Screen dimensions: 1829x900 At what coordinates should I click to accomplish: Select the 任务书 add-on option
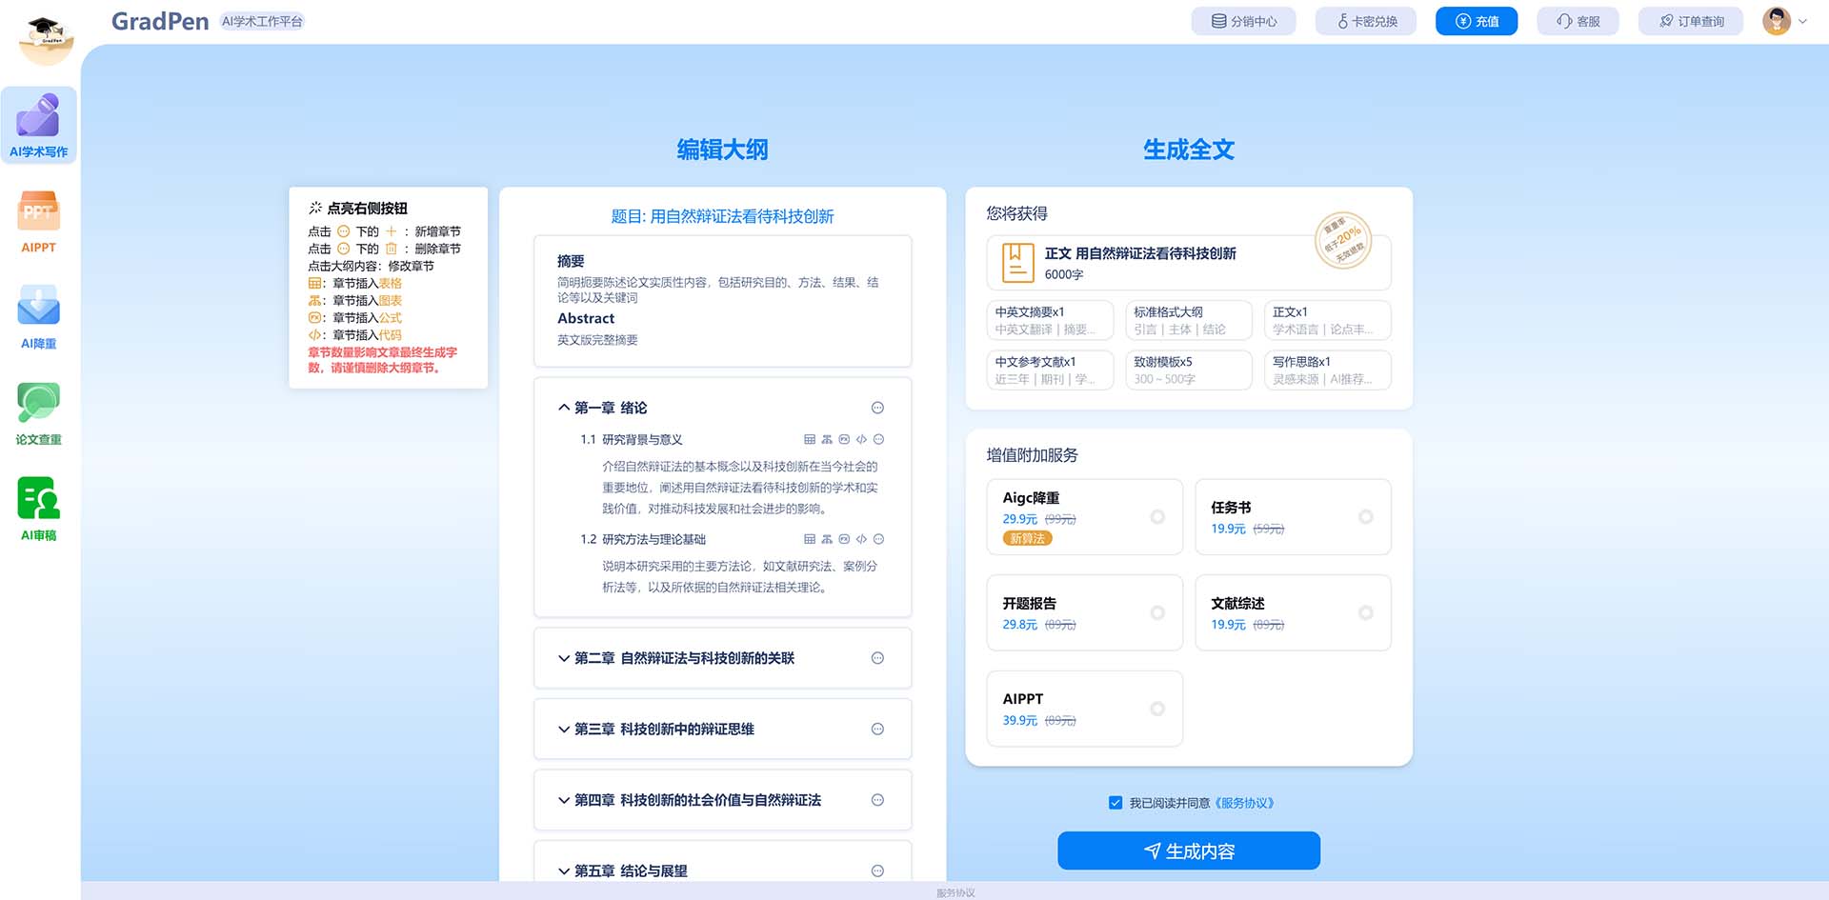[x=1365, y=517]
